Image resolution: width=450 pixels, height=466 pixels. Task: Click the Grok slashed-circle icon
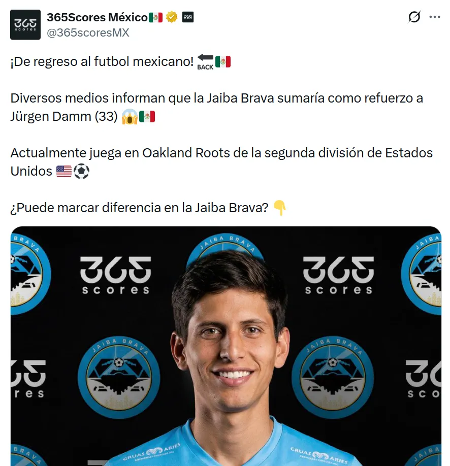(x=414, y=17)
